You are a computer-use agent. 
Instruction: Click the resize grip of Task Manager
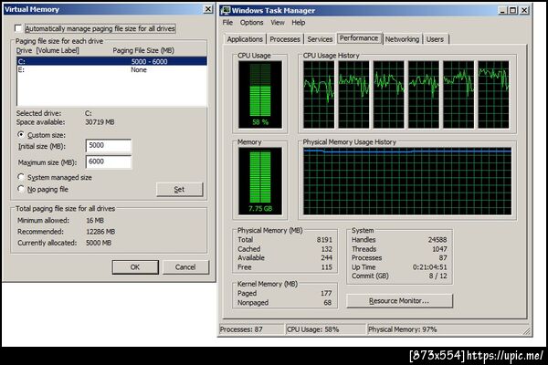(x=527, y=330)
